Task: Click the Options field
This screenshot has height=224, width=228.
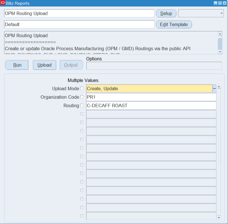Action: tap(154, 66)
